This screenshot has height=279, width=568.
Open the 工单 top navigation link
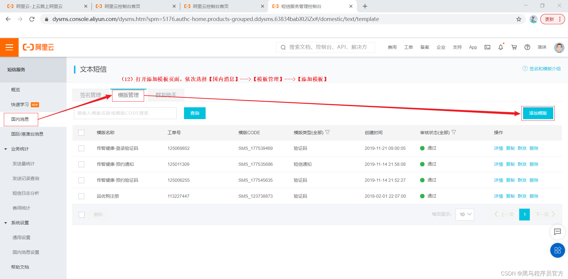[409, 47]
